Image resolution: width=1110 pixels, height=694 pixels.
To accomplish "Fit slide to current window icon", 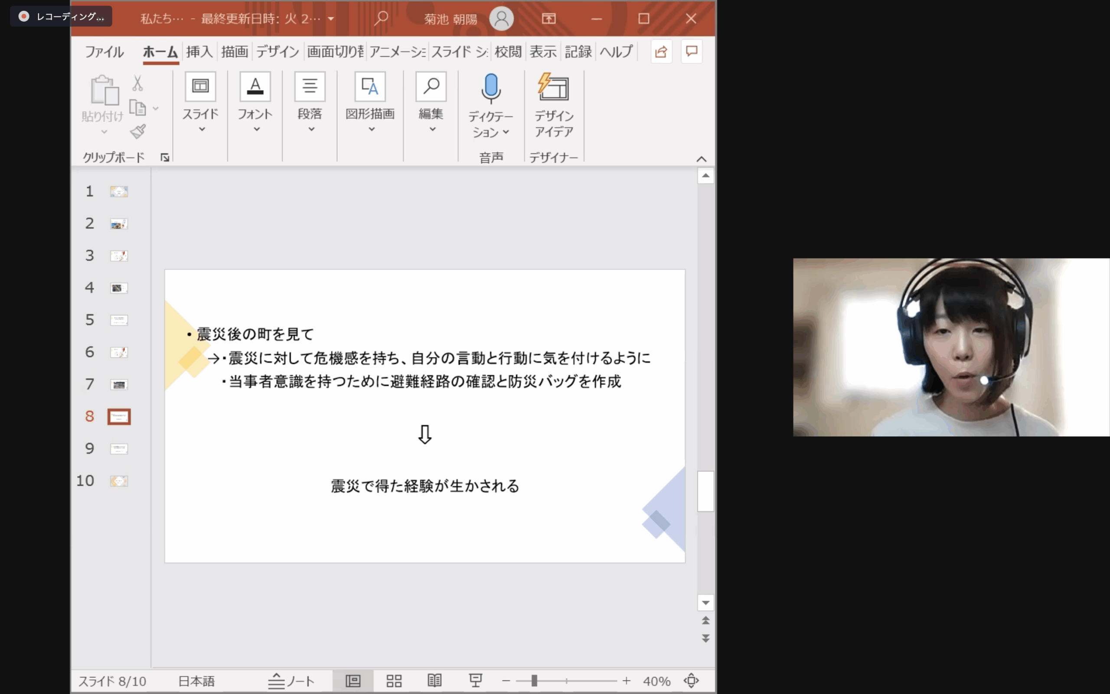I will tap(691, 681).
